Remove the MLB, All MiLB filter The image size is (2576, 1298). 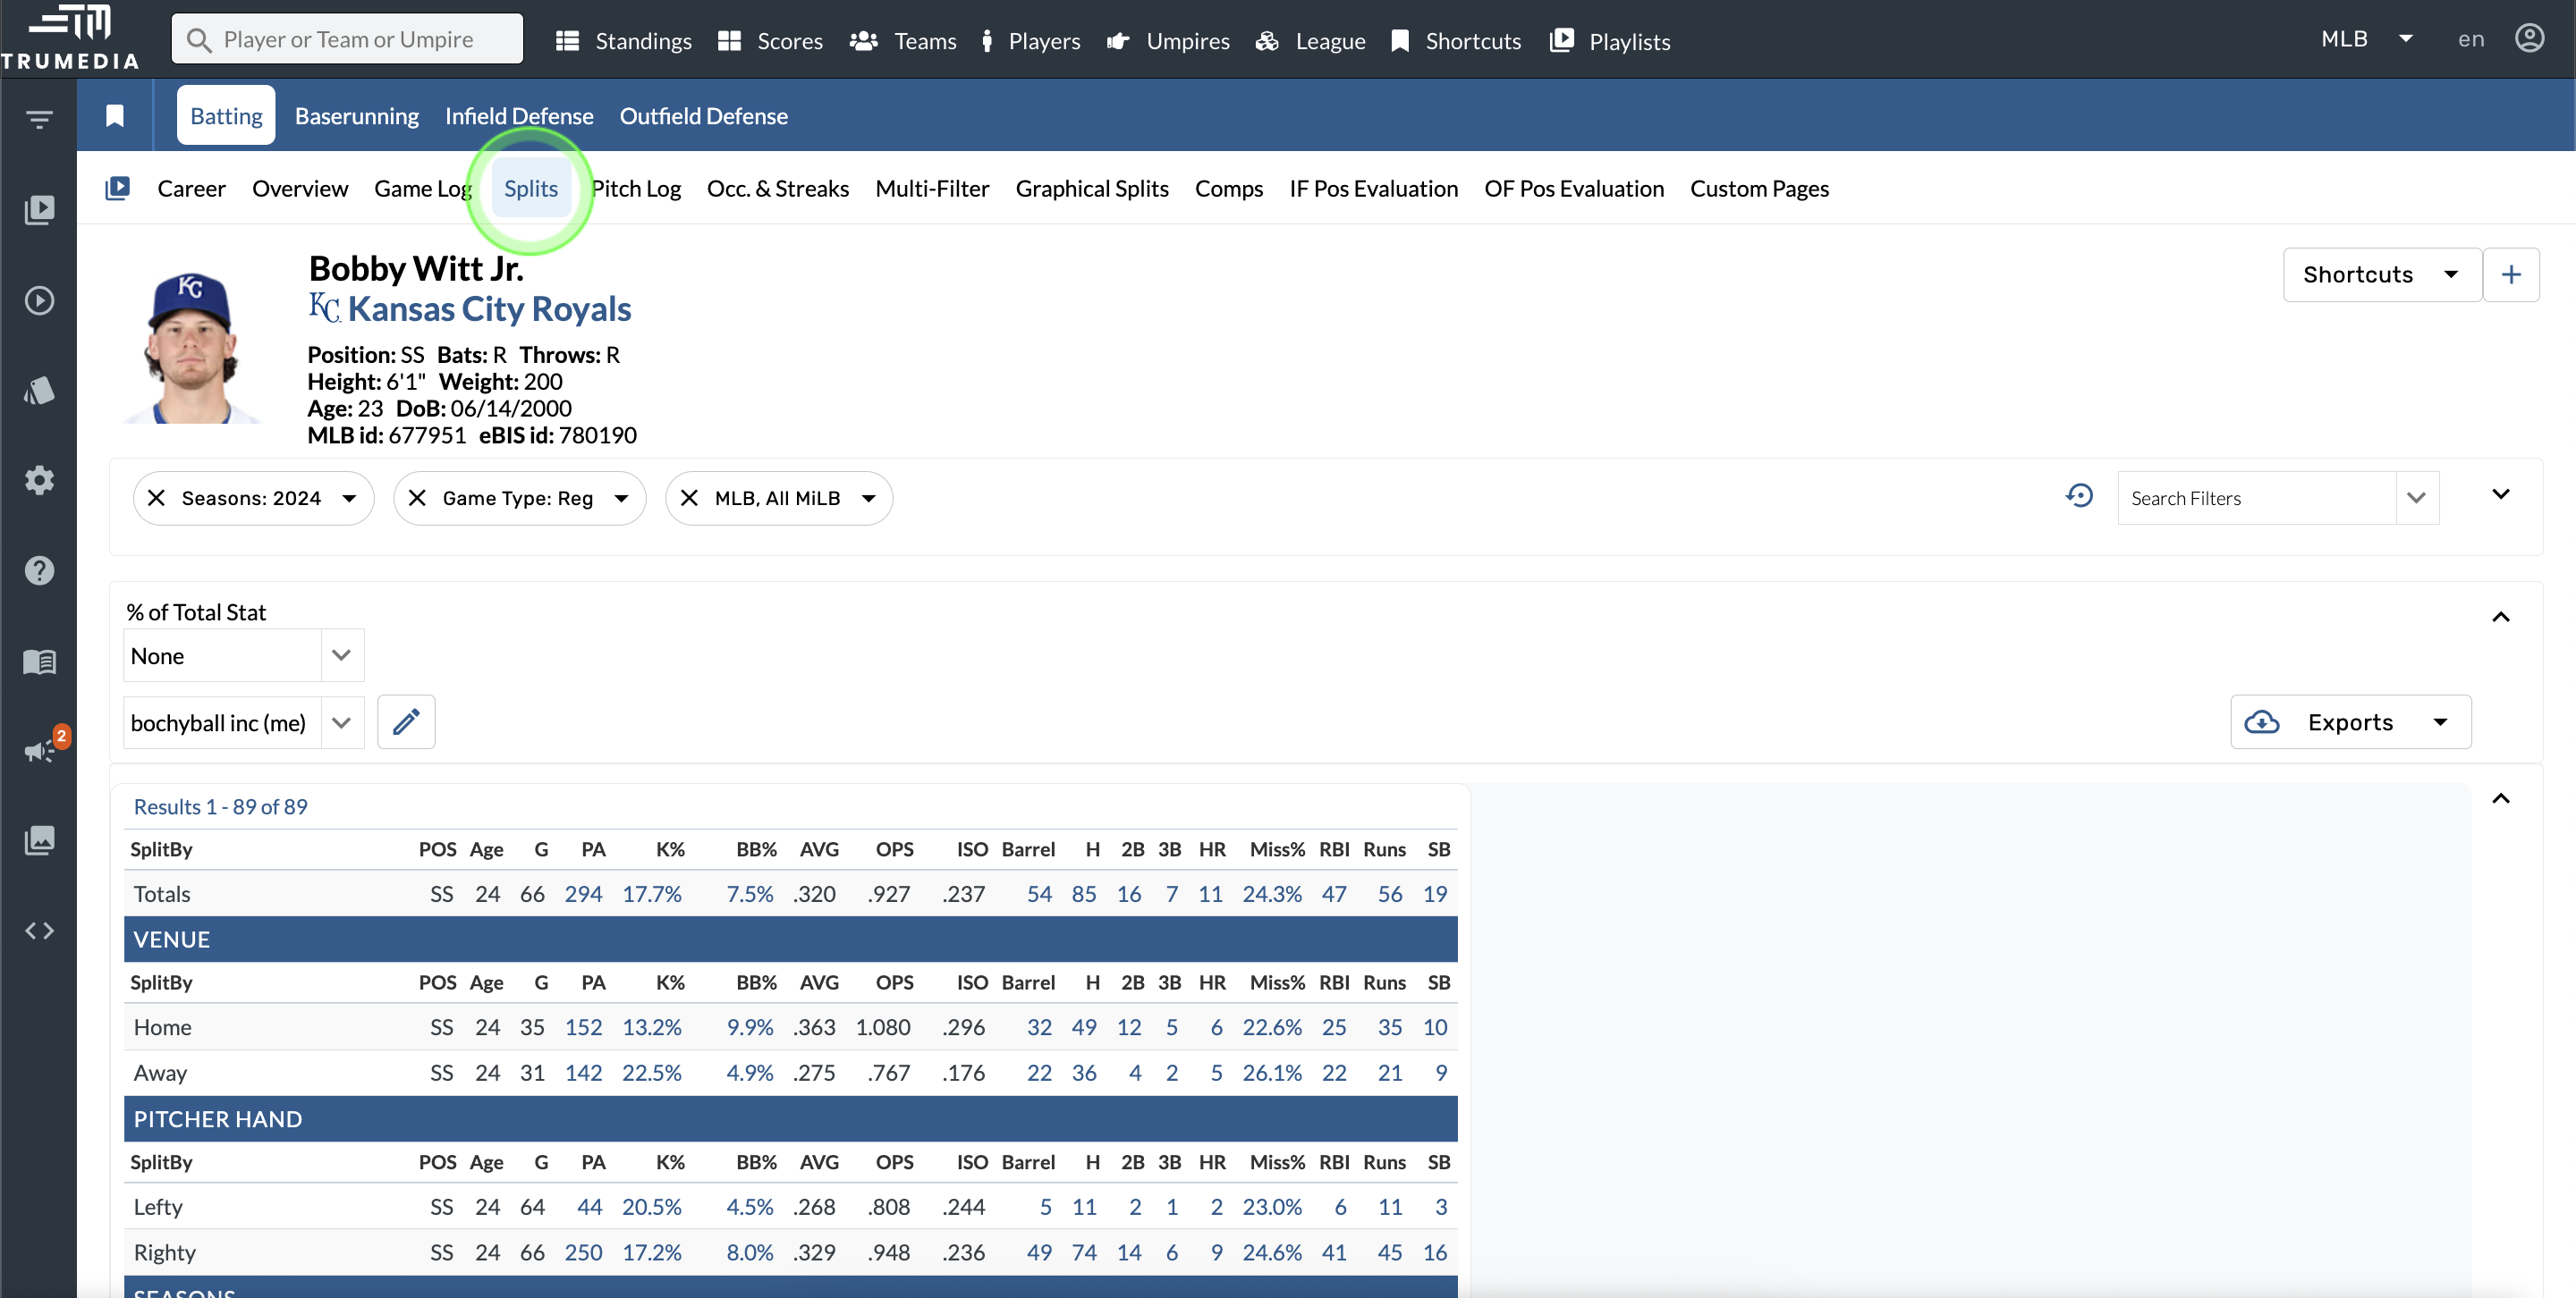(689, 498)
